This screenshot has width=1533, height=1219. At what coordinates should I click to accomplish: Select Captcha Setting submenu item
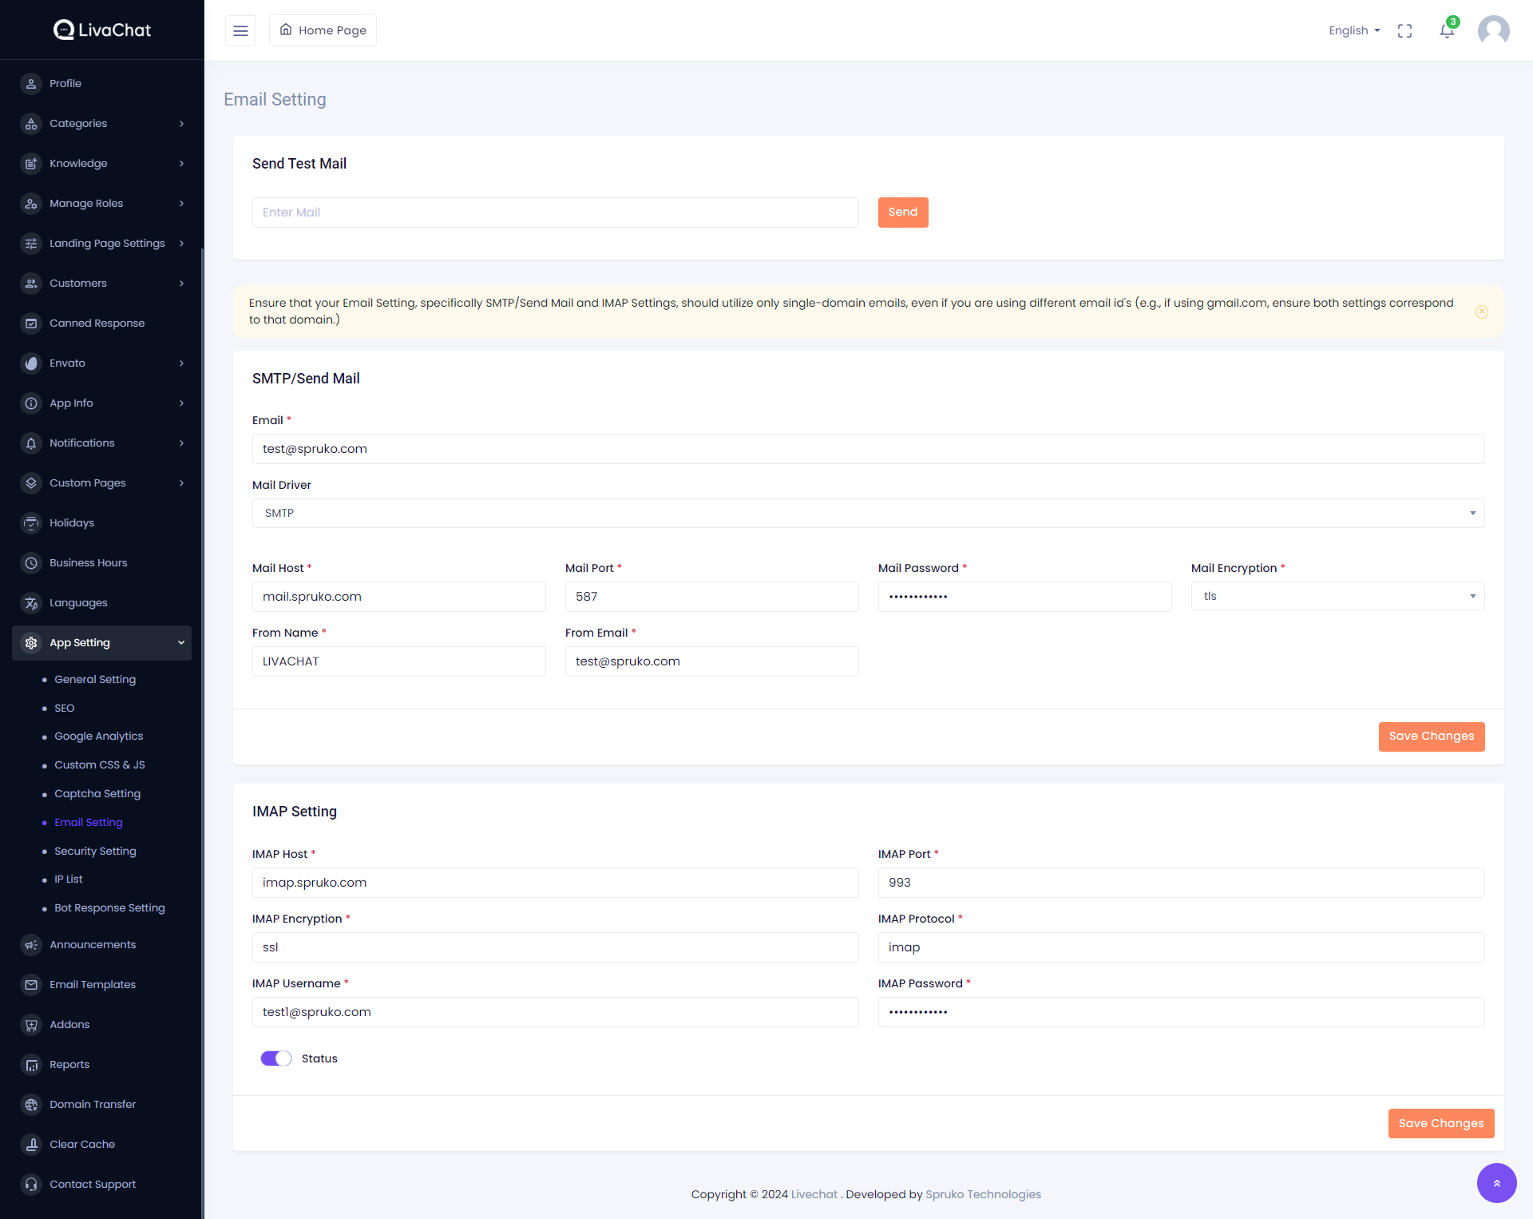click(x=97, y=793)
